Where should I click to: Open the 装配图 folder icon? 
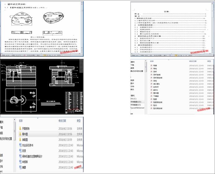tap(20, 140)
